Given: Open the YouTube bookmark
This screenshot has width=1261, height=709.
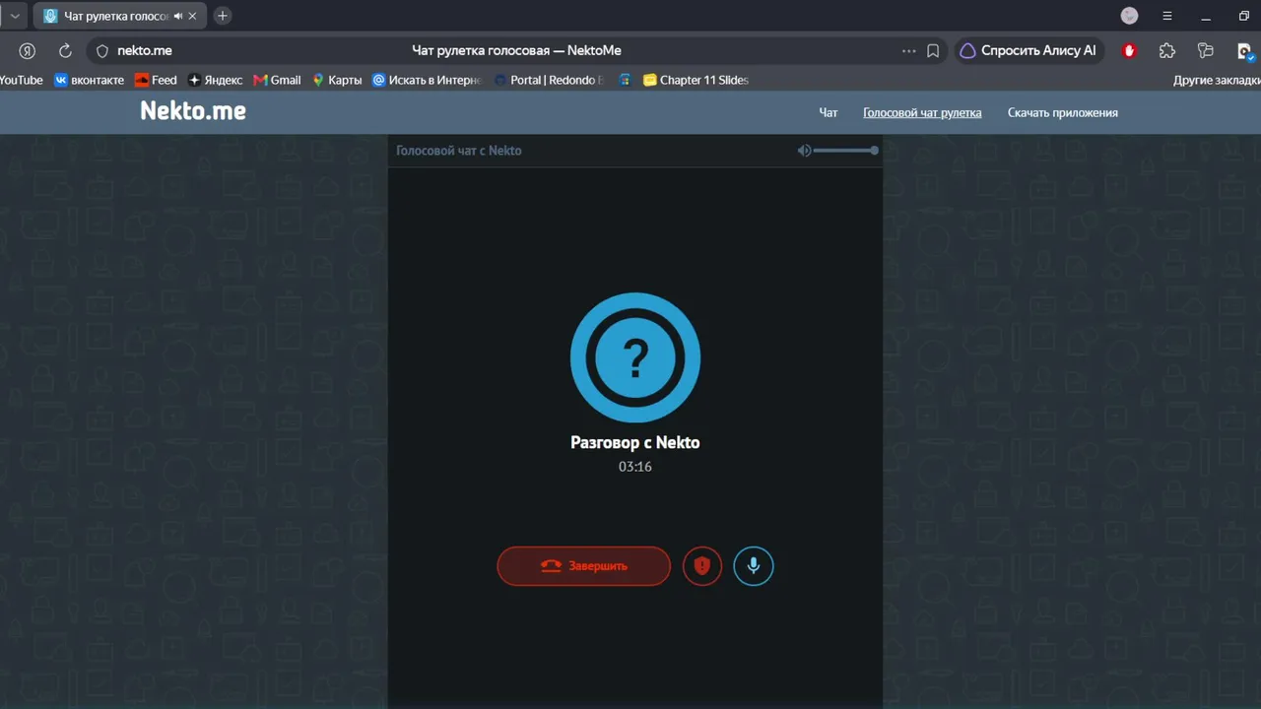Looking at the screenshot, I should coord(21,80).
